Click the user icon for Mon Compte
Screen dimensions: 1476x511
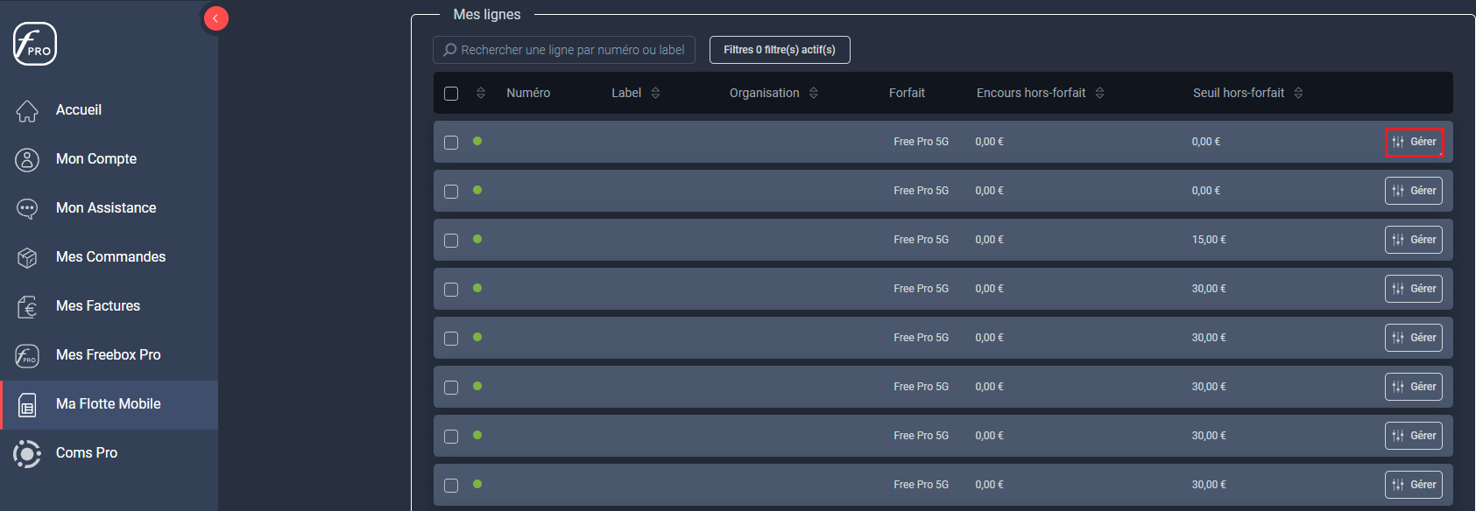[27, 159]
